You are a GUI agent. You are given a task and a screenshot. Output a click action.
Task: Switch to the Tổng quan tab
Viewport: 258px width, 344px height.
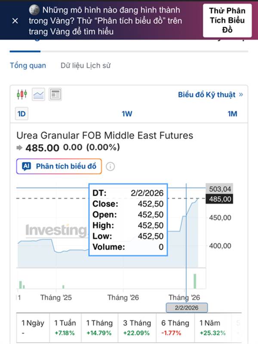pyautogui.click(x=28, y=66)
